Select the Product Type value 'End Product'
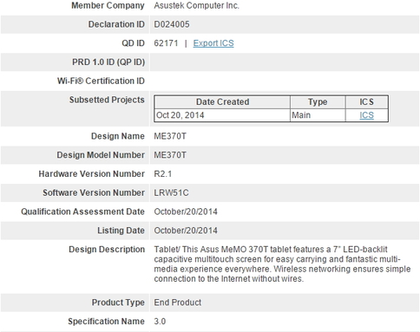Image resolution: width=420 pixels, height=332 pixels. point(178,303)
